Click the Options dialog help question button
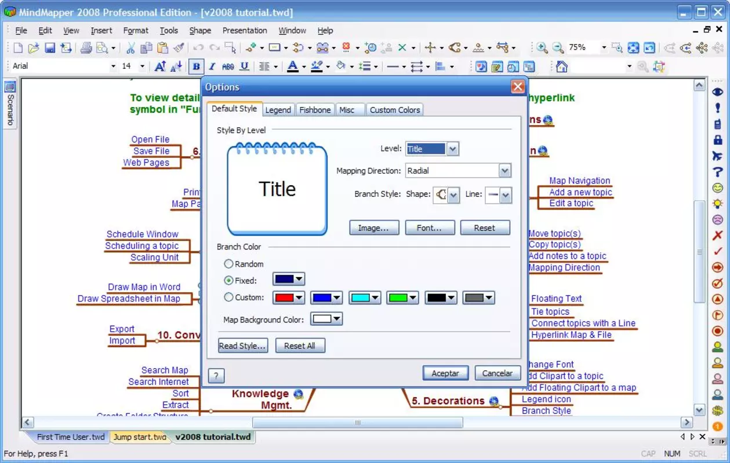This screenshot has width=730, height=463. tap(216, 376)
